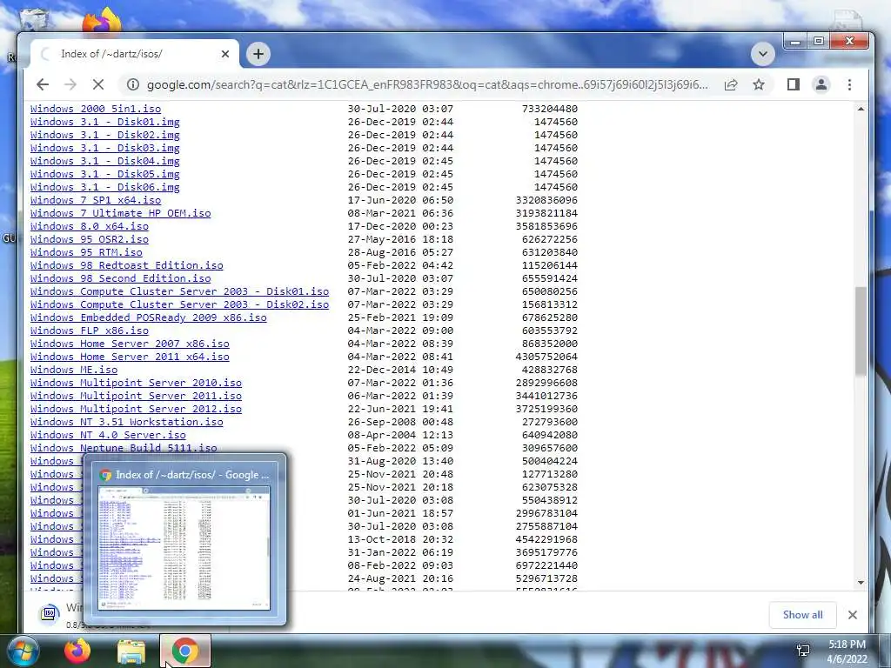The height and width of the screenshot is (668, 891).
Task: Click file size 3320836096 text
Action: (546, 200)
